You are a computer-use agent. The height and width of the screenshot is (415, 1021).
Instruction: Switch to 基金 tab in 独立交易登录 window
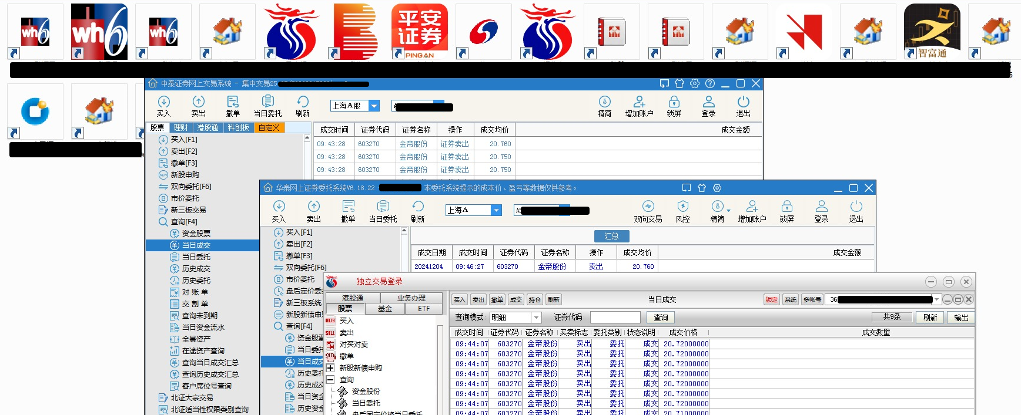(x=385, y=309)
